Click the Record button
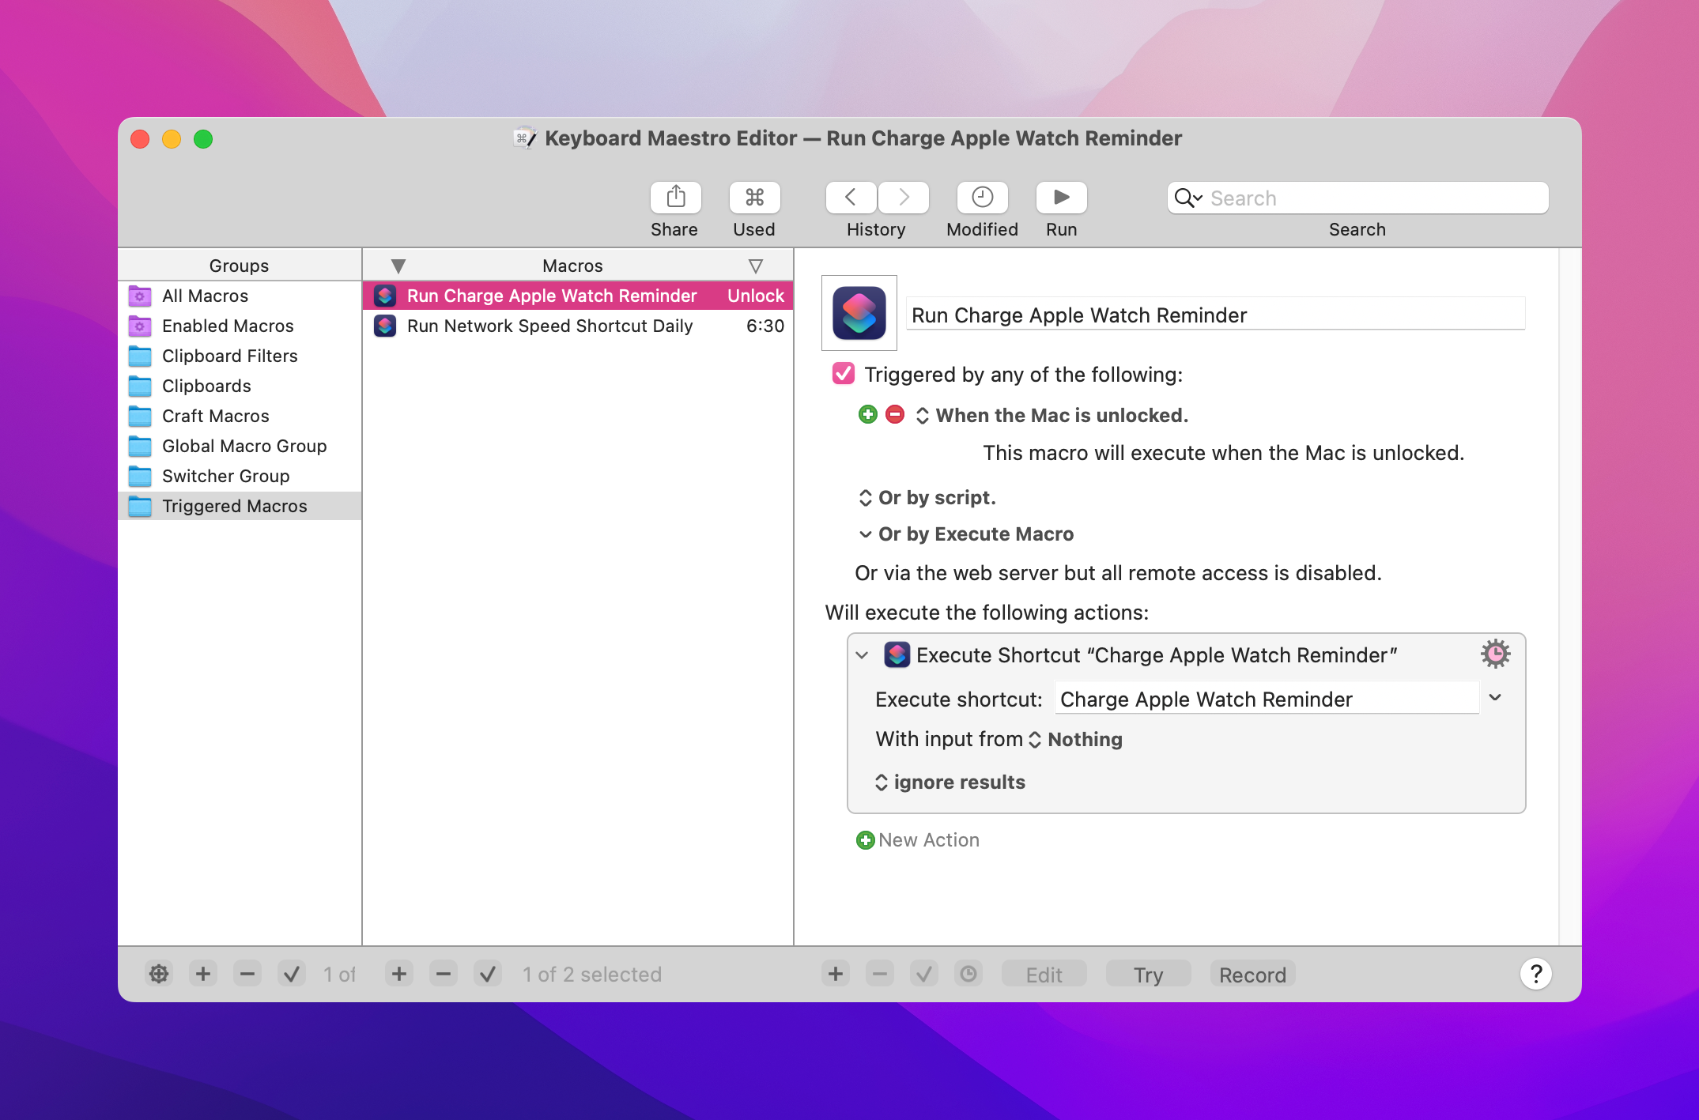 coord(1252,974)
